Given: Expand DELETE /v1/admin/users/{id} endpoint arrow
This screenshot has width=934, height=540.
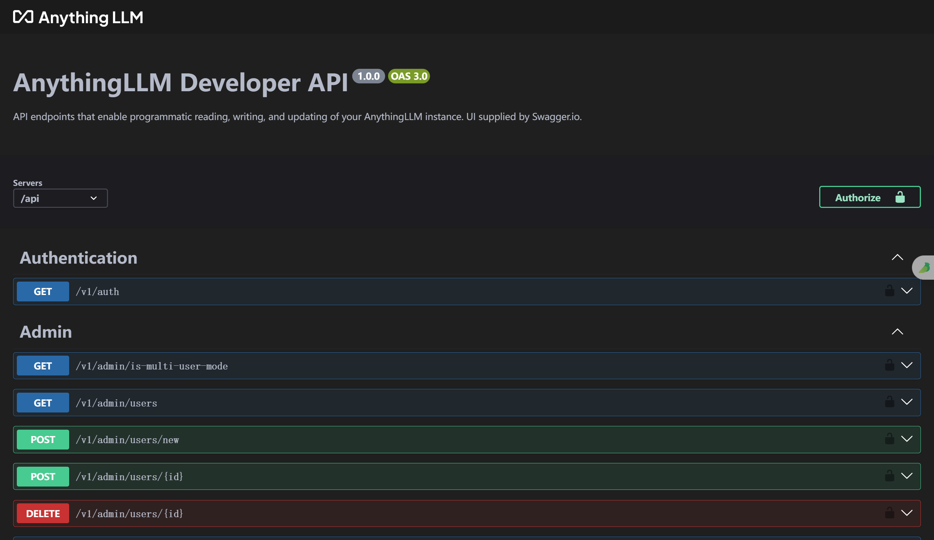Looking at the screenshot, I should coord(907,513).
